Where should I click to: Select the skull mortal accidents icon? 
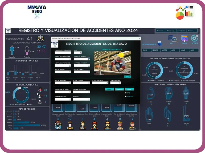pos(40,102)
